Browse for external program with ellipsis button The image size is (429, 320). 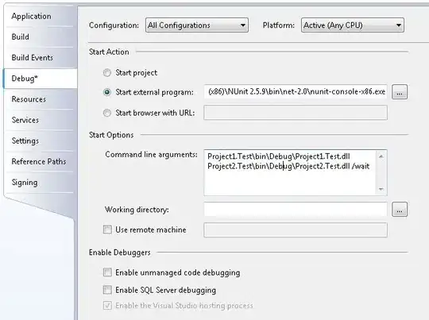(400, 92)
